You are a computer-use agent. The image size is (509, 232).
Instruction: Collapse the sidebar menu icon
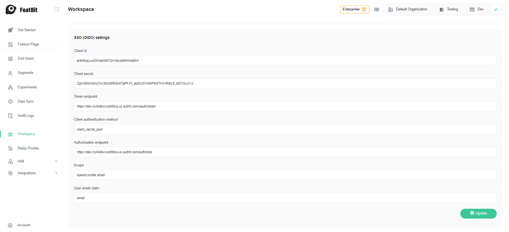[x=57, y=10]
